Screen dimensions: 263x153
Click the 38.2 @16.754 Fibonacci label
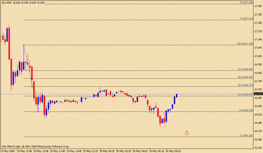point(245,85)
